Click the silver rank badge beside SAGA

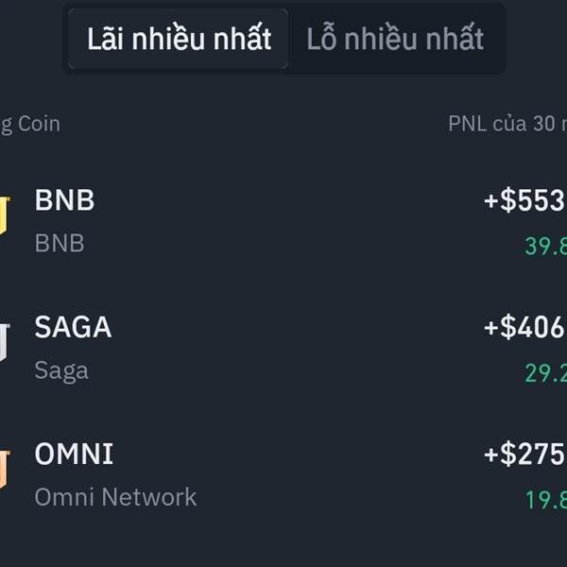click(5, 342)
